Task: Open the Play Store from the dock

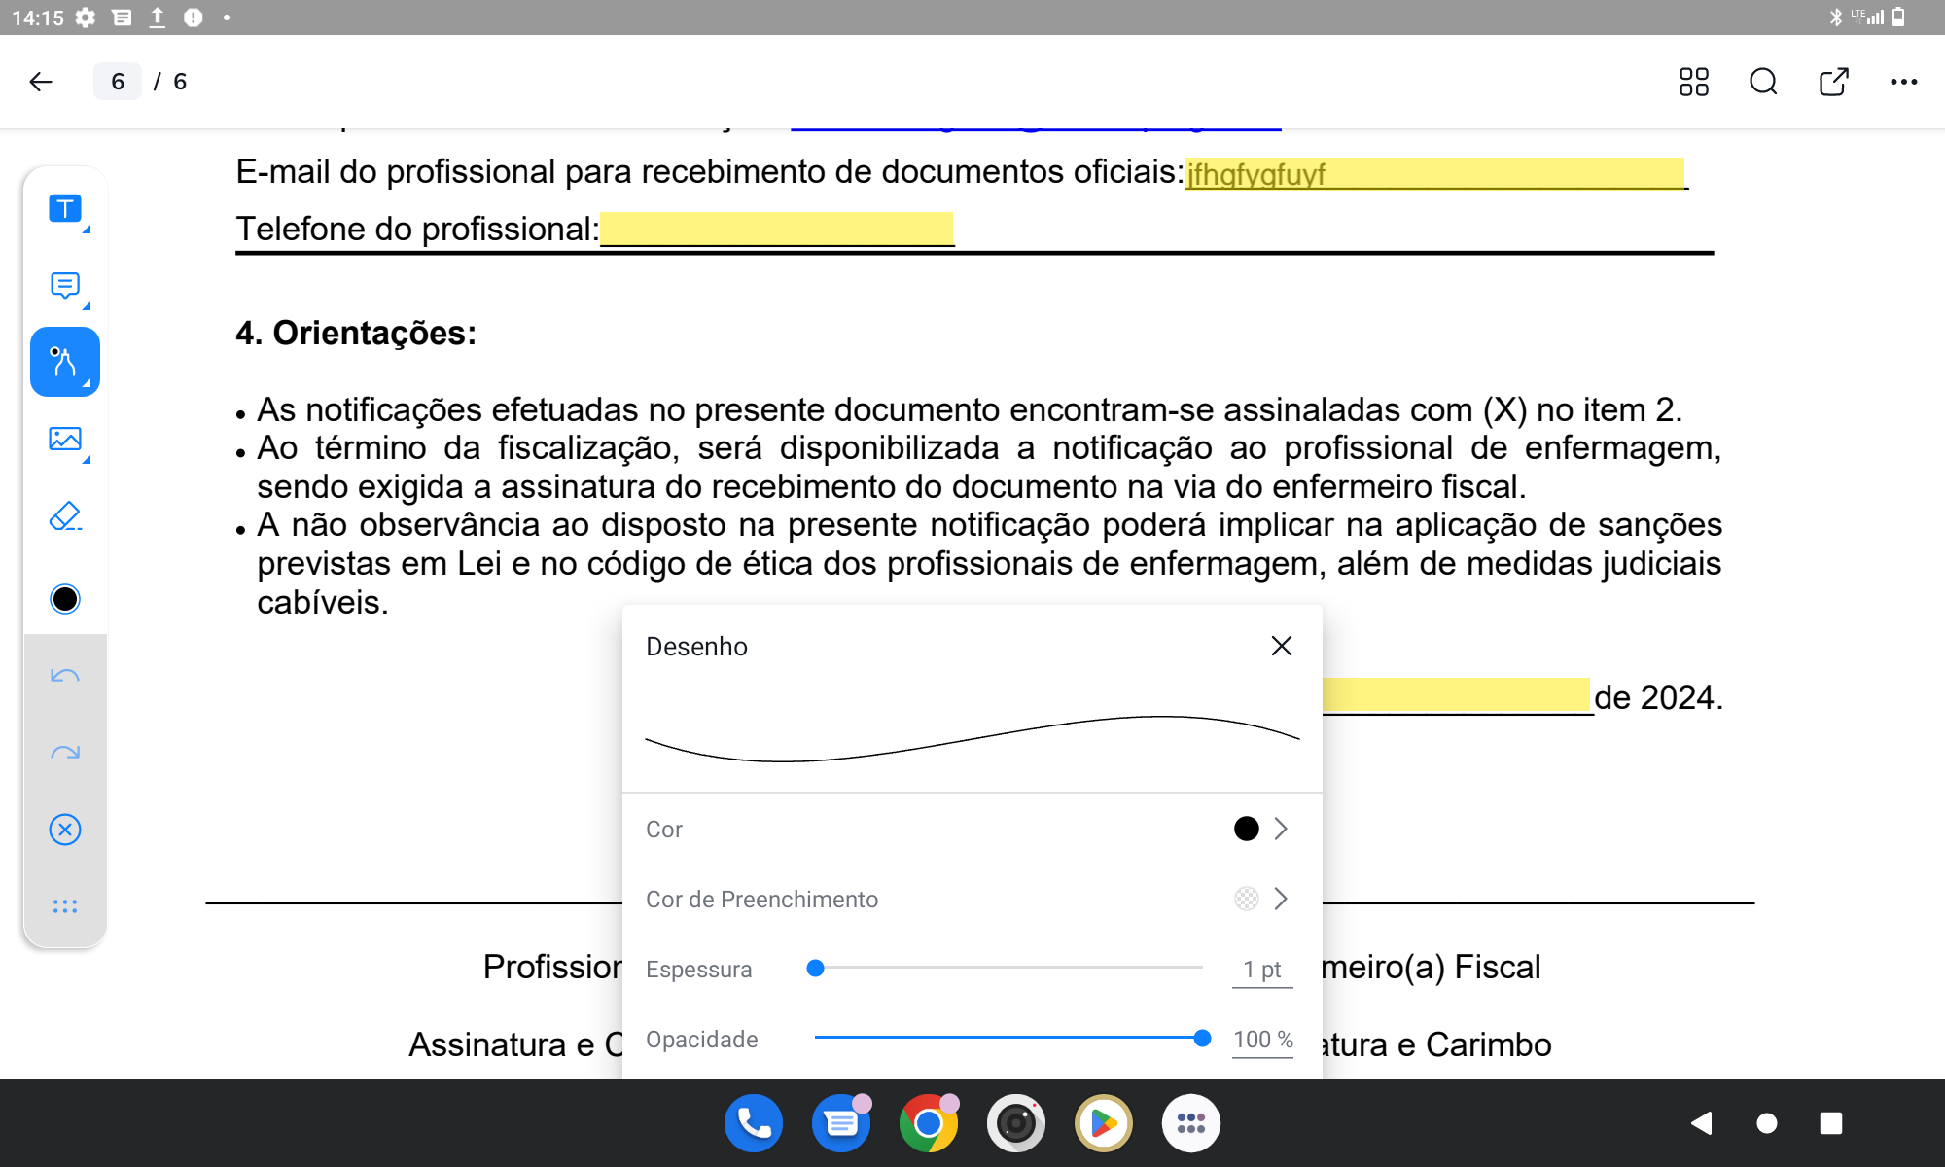Action: (1104, 1123)
